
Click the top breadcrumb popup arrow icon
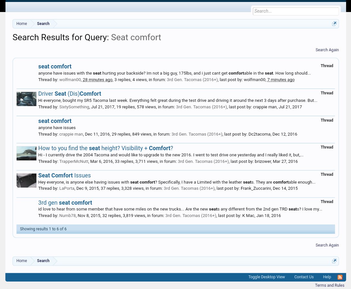click(334, 24)
